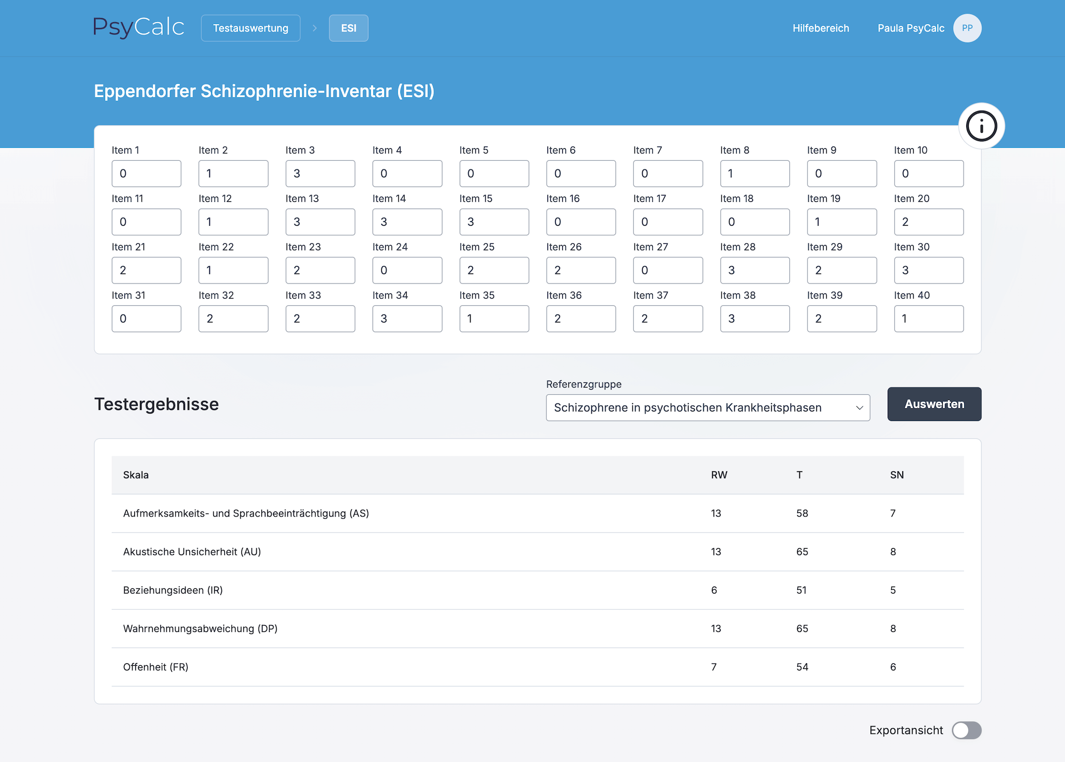Click the breadcrumb chevron separator
Screen dimensions: 1065x762
click(315, 28)
